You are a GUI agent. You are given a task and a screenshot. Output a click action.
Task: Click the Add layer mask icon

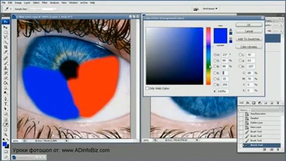[x=254, y=103]
